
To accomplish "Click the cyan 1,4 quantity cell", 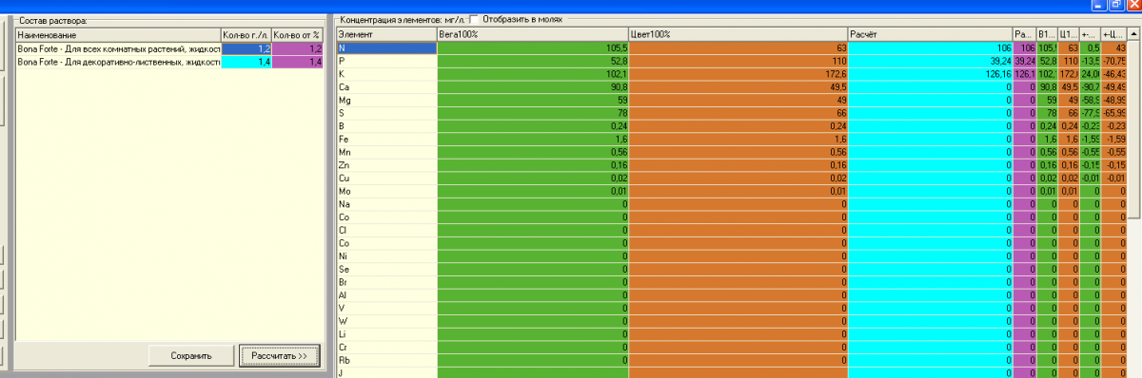I will pos(246,61).
